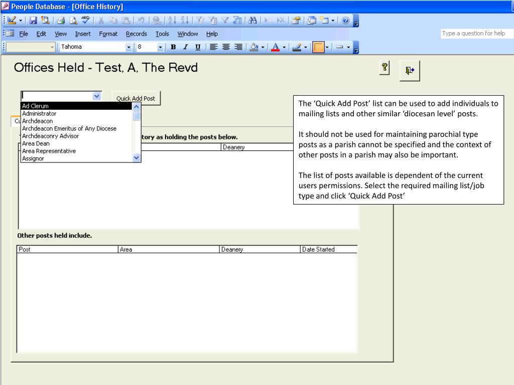Open the Object selector dropdown

click(52, 47)
